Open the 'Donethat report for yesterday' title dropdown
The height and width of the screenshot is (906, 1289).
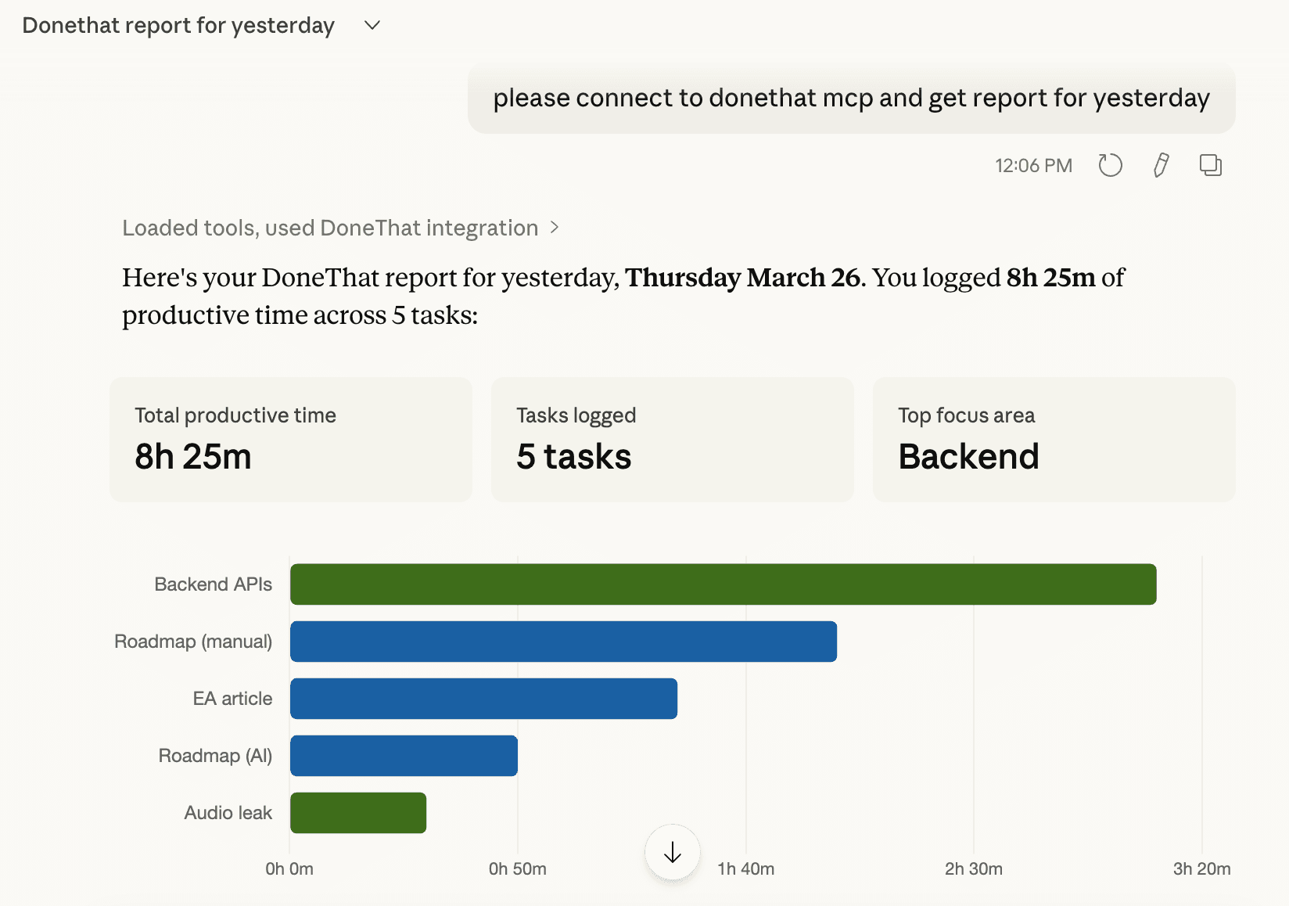tap(371, 25)
